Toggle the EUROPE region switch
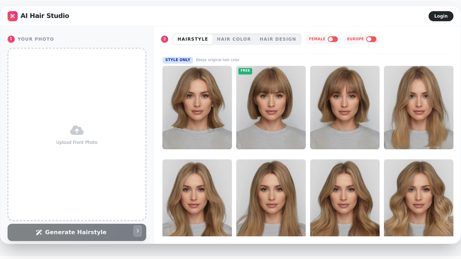Viewport: 461px width, 259px height. coord(371,39)
